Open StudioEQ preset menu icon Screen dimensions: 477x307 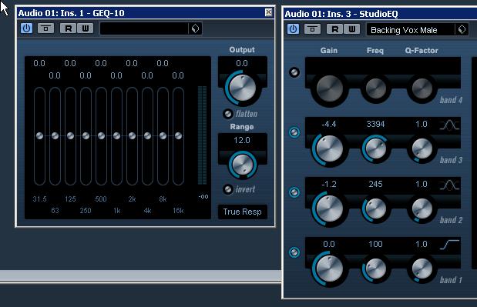click(462, 29)
